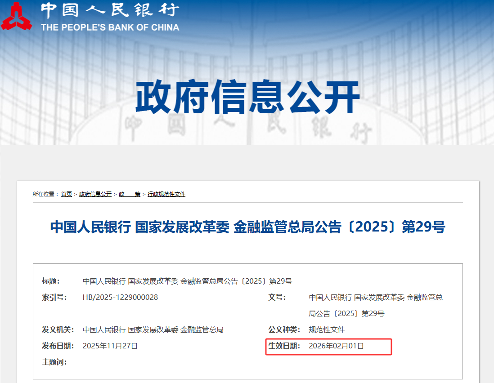Click the title value in the 标题 row
This screenshot has width=494, height=383.
click(187, 281)
